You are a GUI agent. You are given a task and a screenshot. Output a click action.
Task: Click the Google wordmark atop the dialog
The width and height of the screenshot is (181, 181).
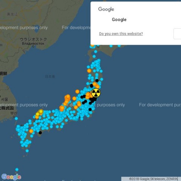point(106,9)
